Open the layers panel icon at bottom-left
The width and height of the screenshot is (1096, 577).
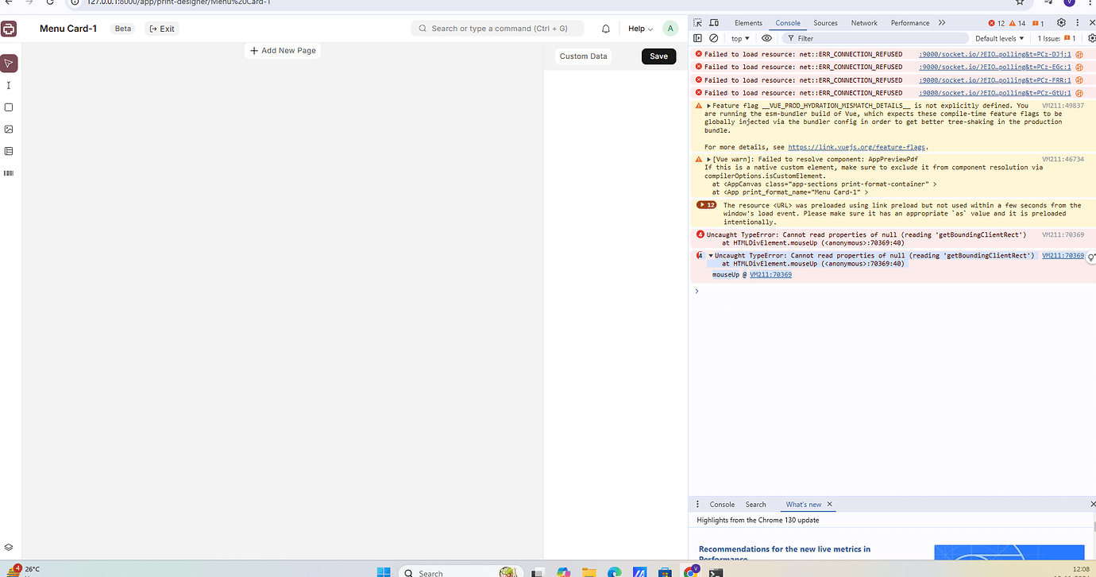point(9,548)
